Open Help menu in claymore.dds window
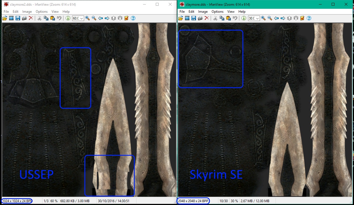 coord(242,12)
